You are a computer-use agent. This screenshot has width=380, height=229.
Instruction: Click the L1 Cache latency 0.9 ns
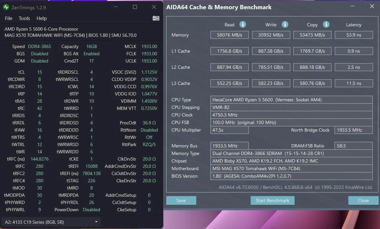pyautogui.click(x=354, y=51)
